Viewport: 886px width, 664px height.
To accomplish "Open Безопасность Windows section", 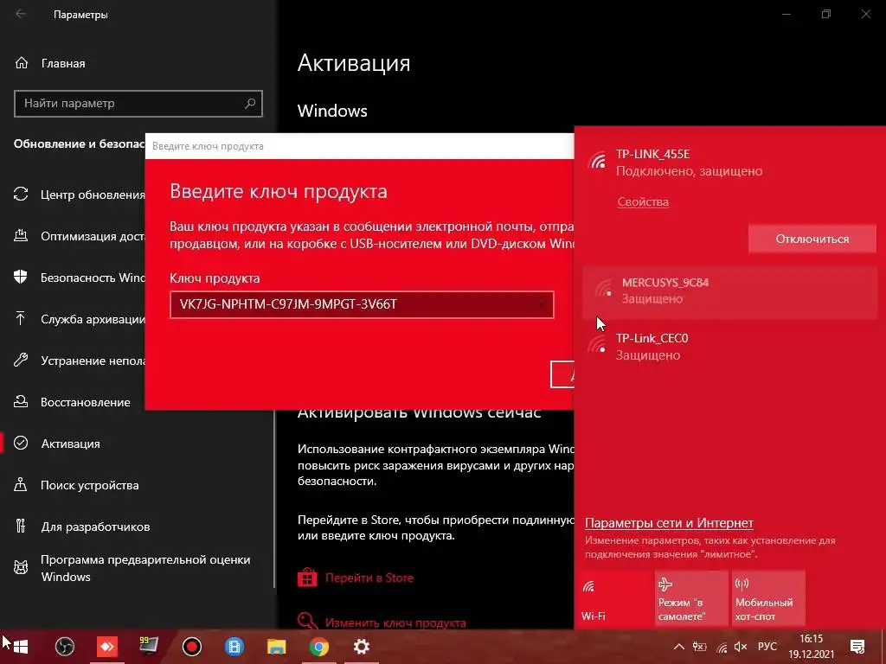I will (79, 278).
